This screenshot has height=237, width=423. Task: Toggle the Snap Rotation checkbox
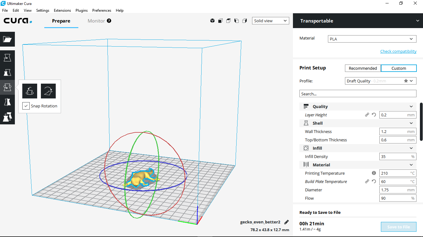click(26, 106)
